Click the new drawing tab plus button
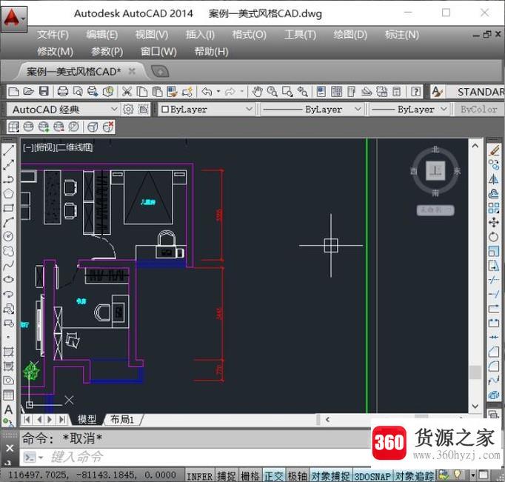 point(160,71)
